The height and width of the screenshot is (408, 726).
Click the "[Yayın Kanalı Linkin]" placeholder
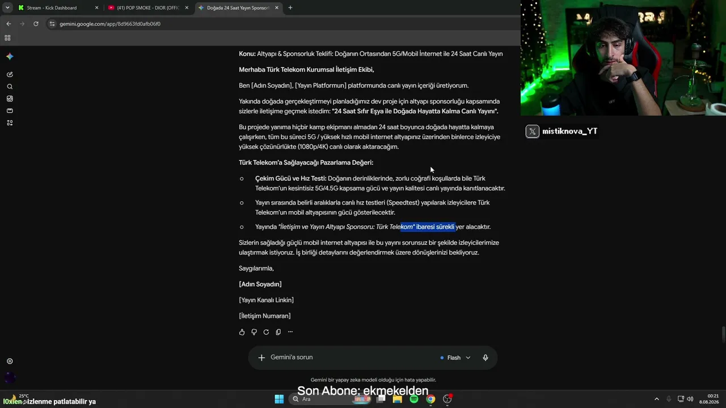tap(266, 300)
